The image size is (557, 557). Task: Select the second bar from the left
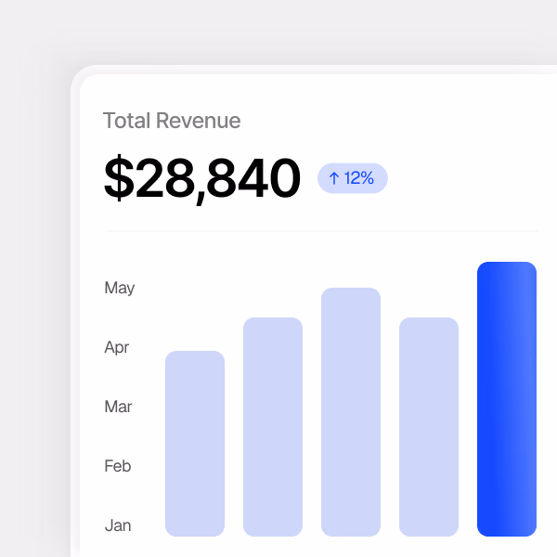click(x=273, y=427)
